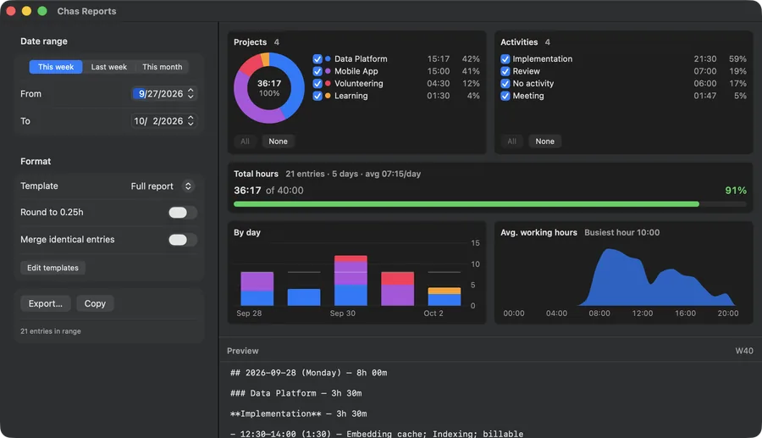Uncheck the Implementation activity

click(x=505, y=58)
